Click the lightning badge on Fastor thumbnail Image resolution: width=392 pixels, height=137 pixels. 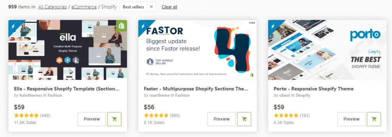pyautogui.click(x=144, y=25)
